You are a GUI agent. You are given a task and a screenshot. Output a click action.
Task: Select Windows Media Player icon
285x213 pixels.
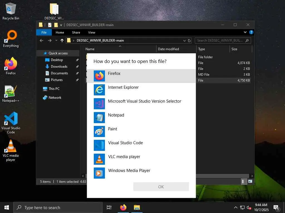[x=99, y=173]
